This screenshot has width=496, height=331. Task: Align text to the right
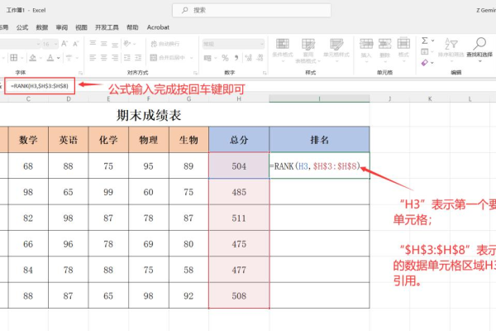click(115, 57)
